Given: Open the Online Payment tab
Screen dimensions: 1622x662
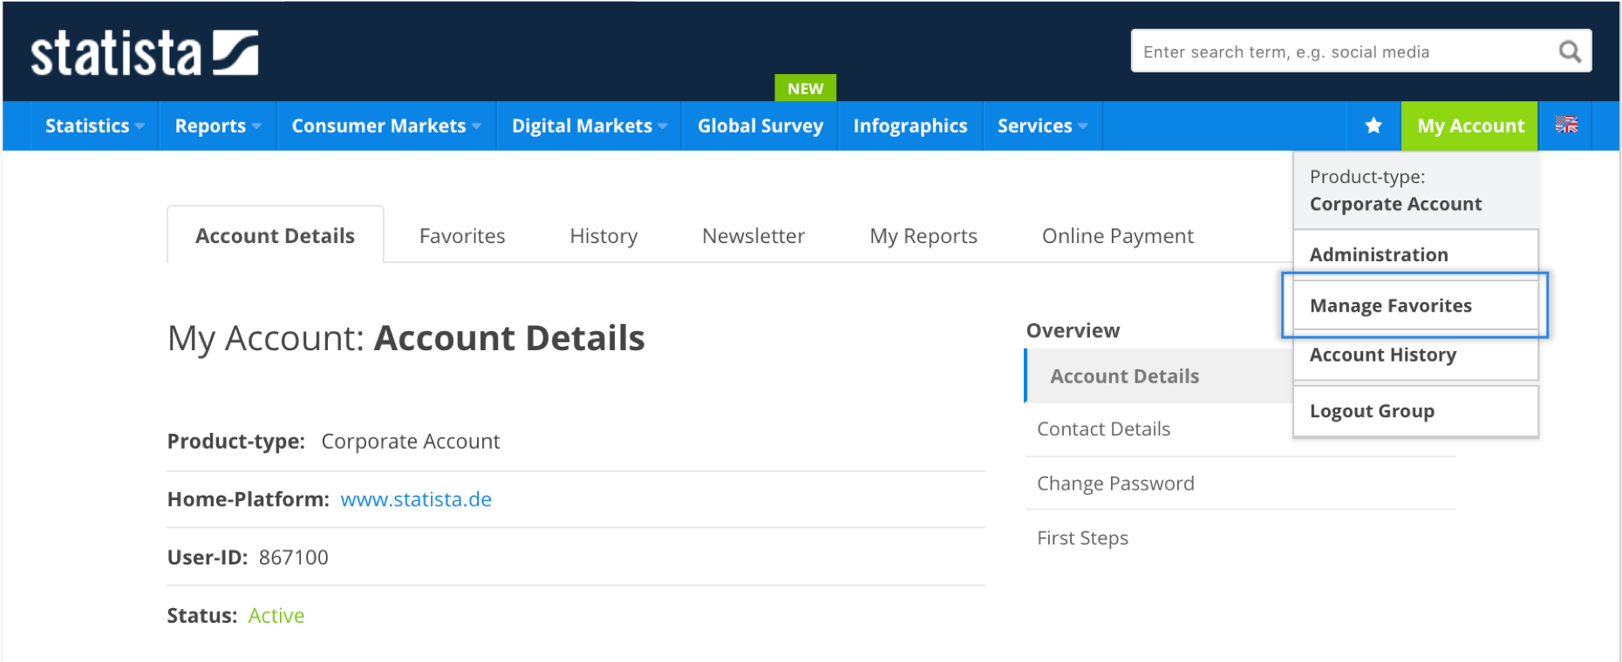Looking at the screenshot, I should tap(1117, 236).
